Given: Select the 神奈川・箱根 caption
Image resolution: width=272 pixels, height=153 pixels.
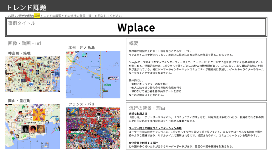Looking at the screenshot, I should point(19,53).
